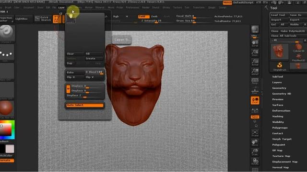Open the Layer menu
The width and height of the screenshot is (307, 172).
pos(61,8)
